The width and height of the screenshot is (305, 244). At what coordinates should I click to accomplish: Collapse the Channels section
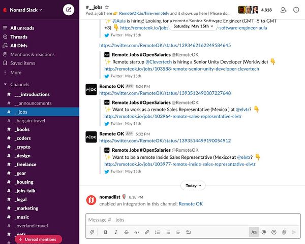pos(5,84)
